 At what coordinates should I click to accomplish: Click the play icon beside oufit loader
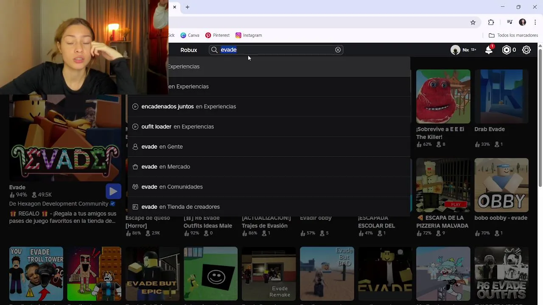click(x=135, y=127)
